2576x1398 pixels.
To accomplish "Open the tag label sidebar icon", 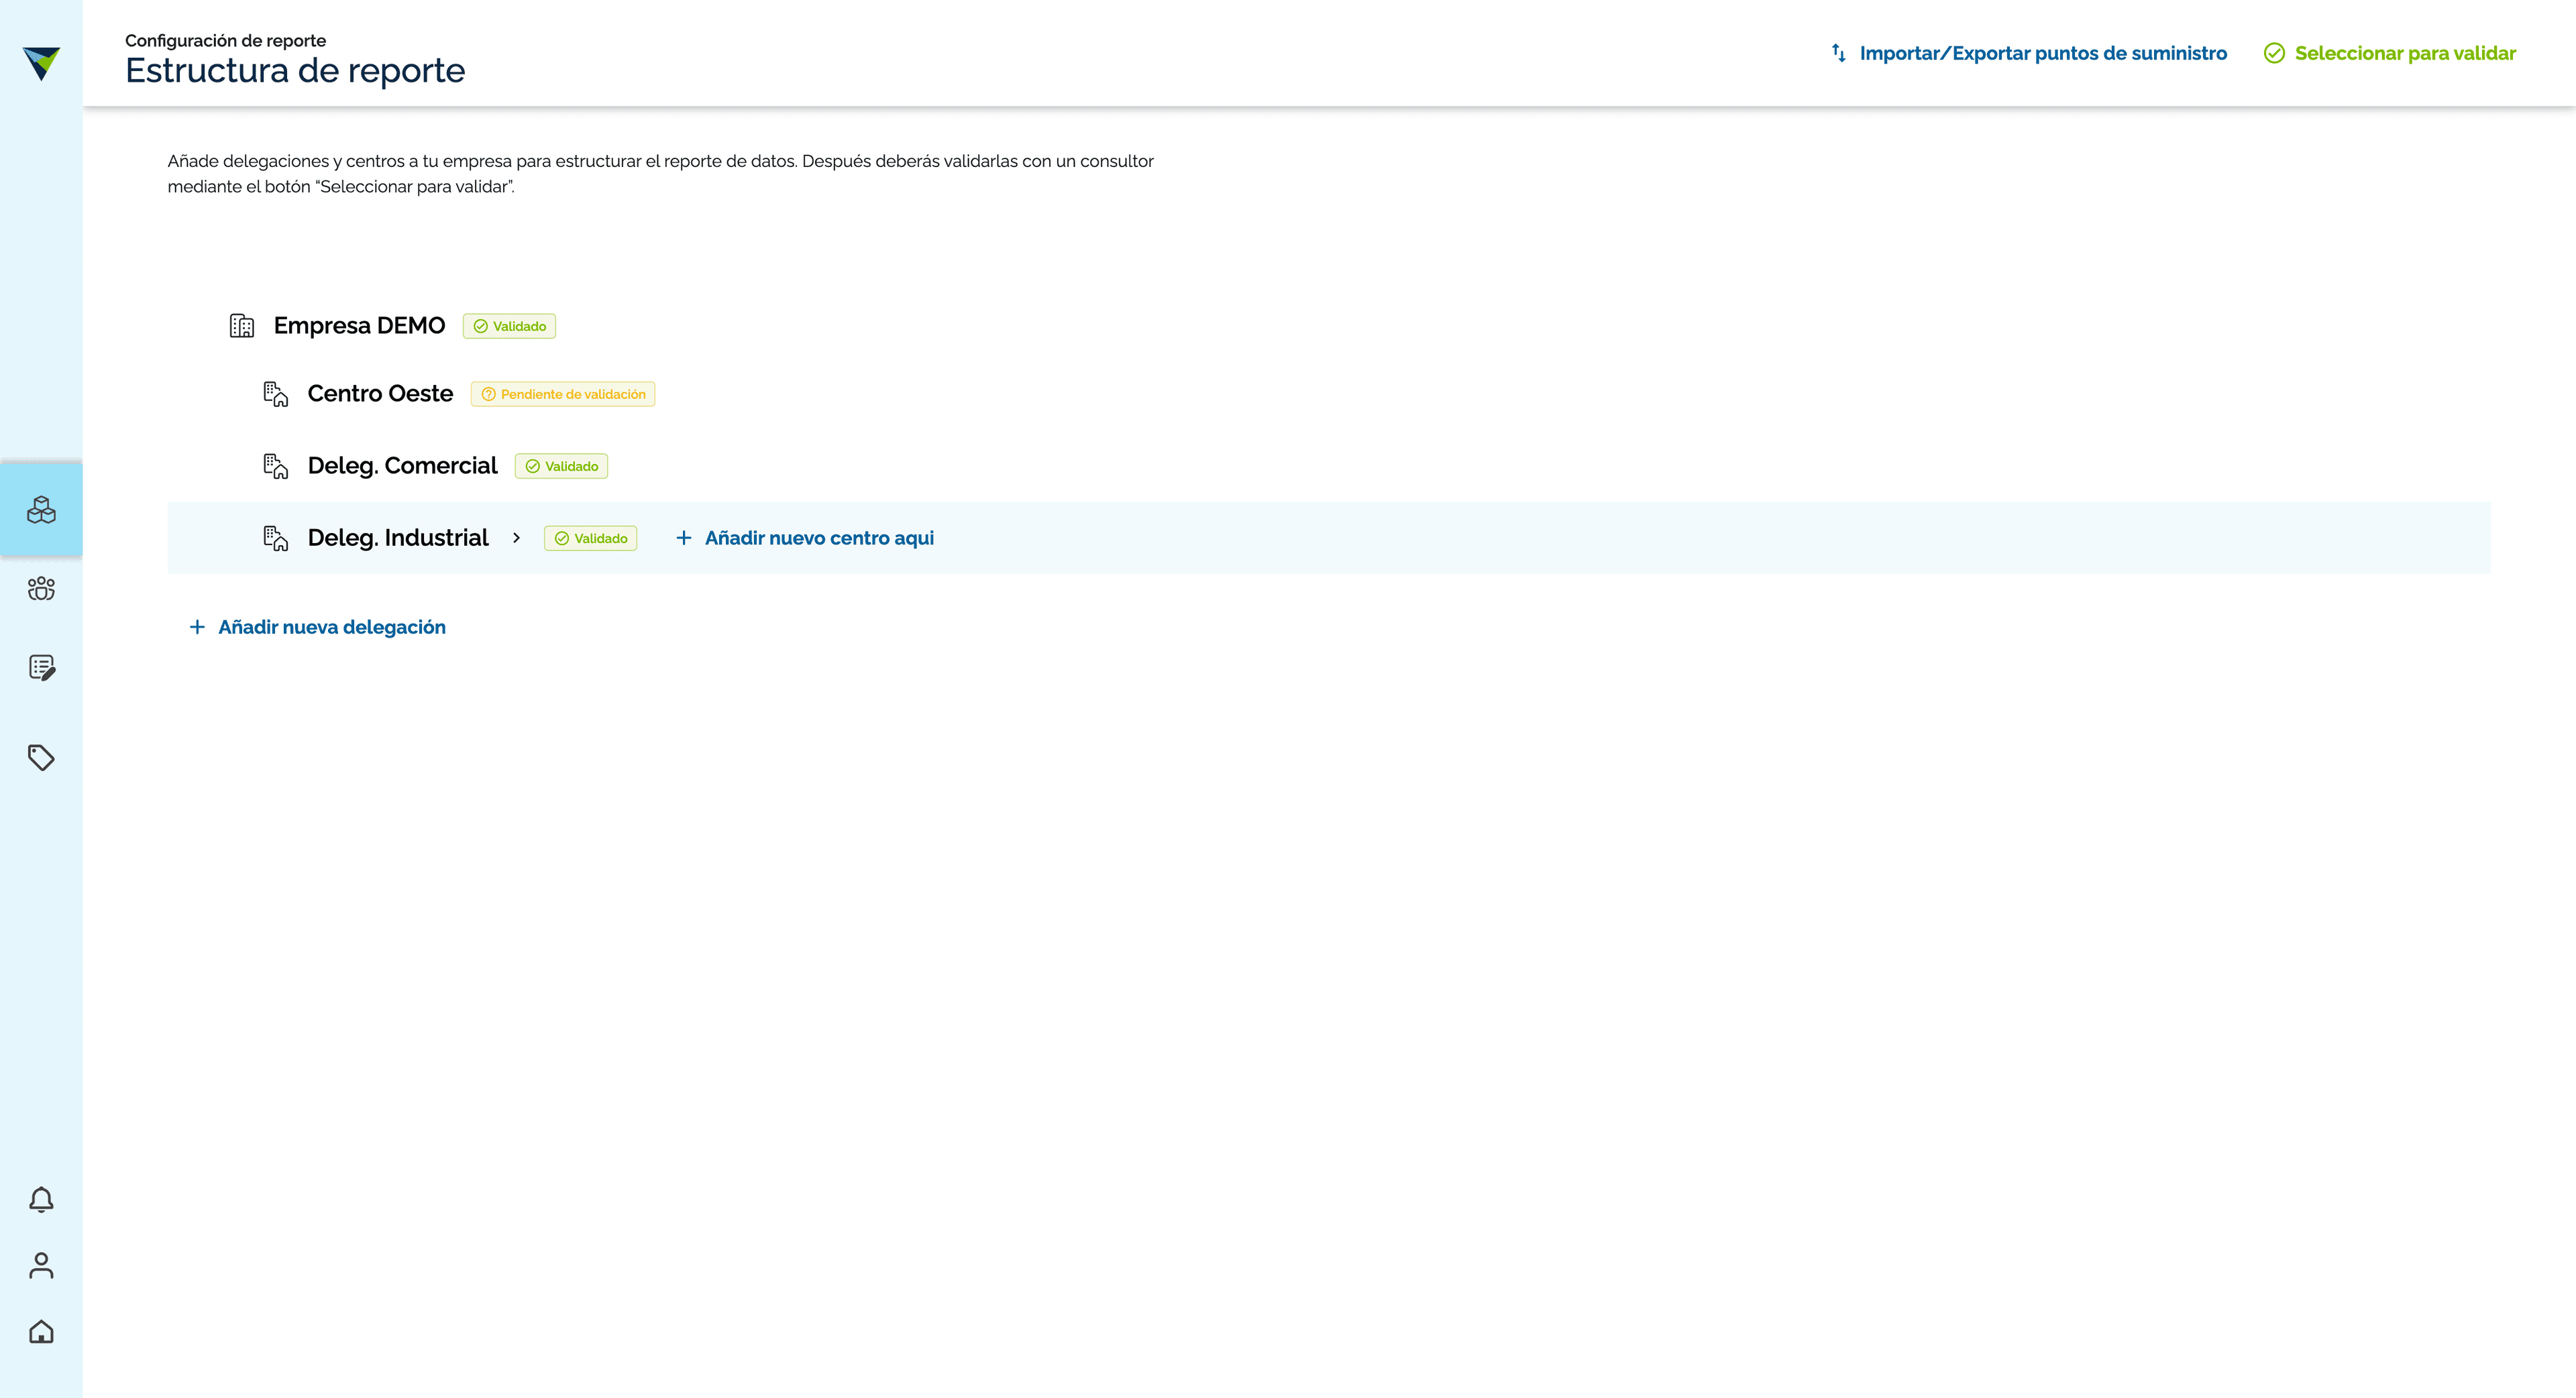I will (x=41, y=758).
